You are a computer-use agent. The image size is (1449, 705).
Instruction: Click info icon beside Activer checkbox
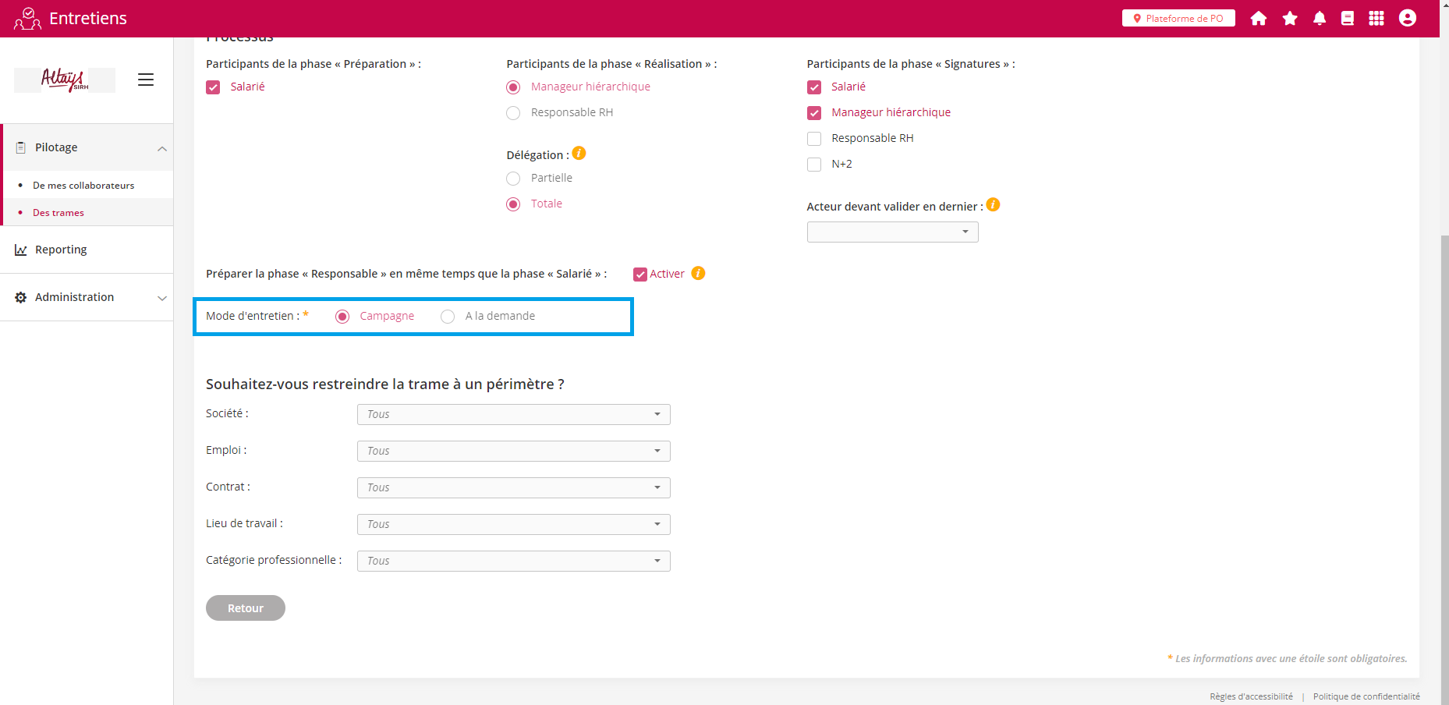click(698, 273)
